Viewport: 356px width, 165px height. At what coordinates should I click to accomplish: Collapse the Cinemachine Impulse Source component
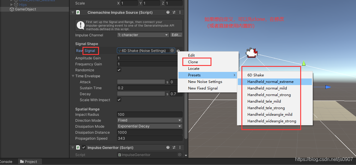coord(73,13)
